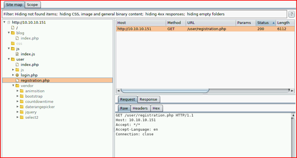
Task: Click the gear icon beside login.php
Action: pyautogui.click(x=17, y=75)
